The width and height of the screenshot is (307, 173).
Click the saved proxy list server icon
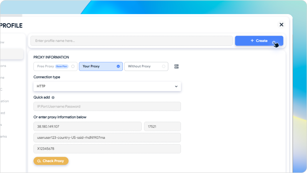tap(176, 67)
